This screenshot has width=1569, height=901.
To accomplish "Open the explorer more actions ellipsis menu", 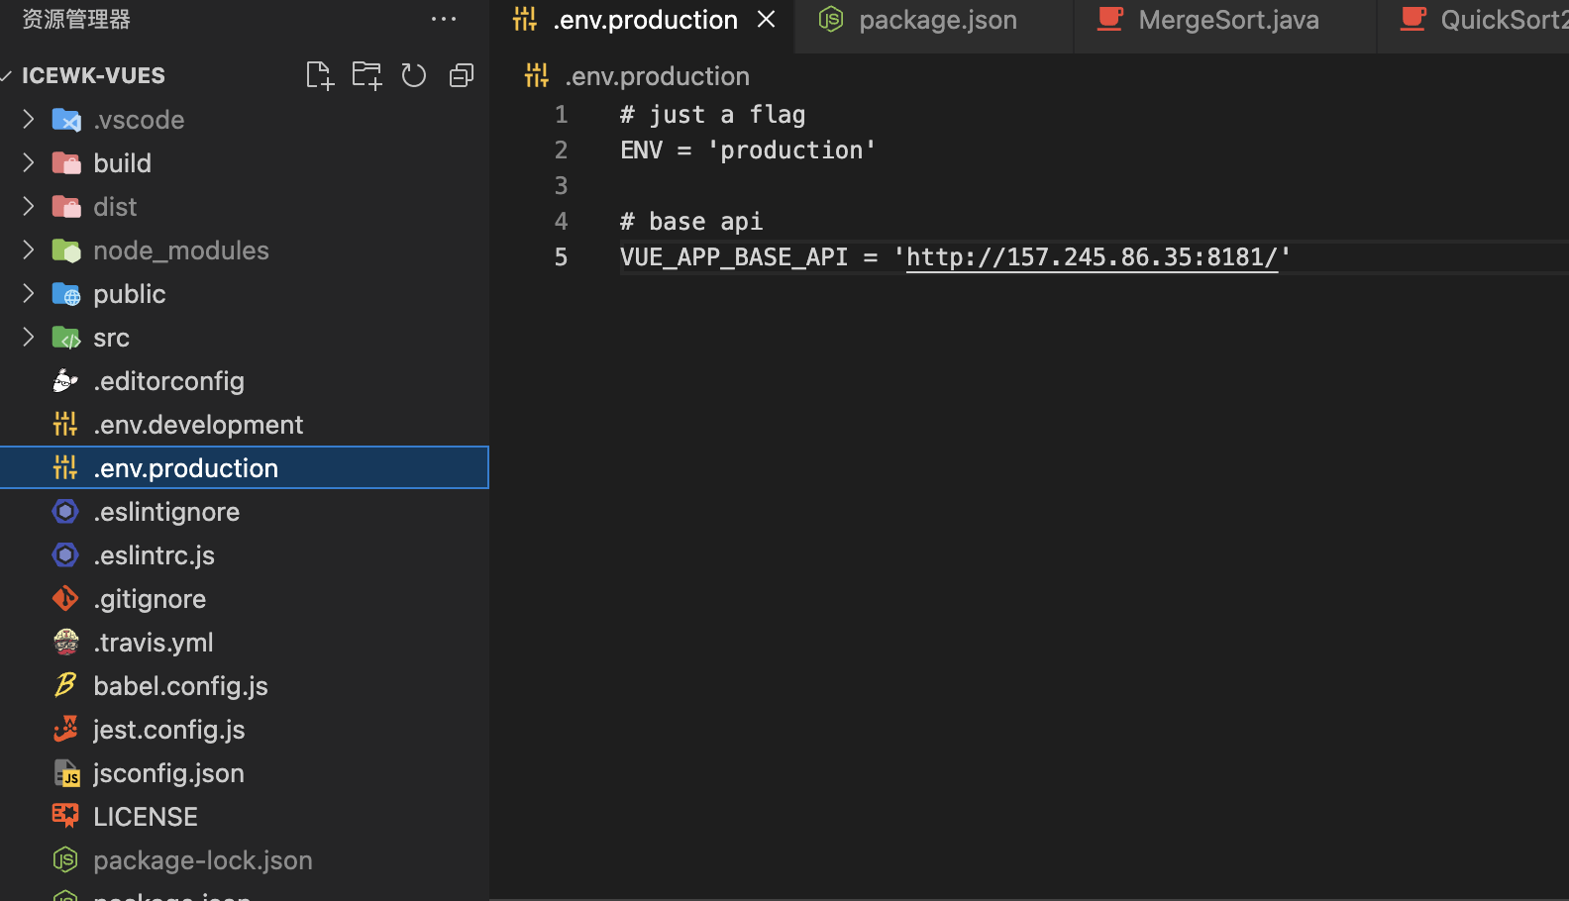I will [x=444, y=19].
